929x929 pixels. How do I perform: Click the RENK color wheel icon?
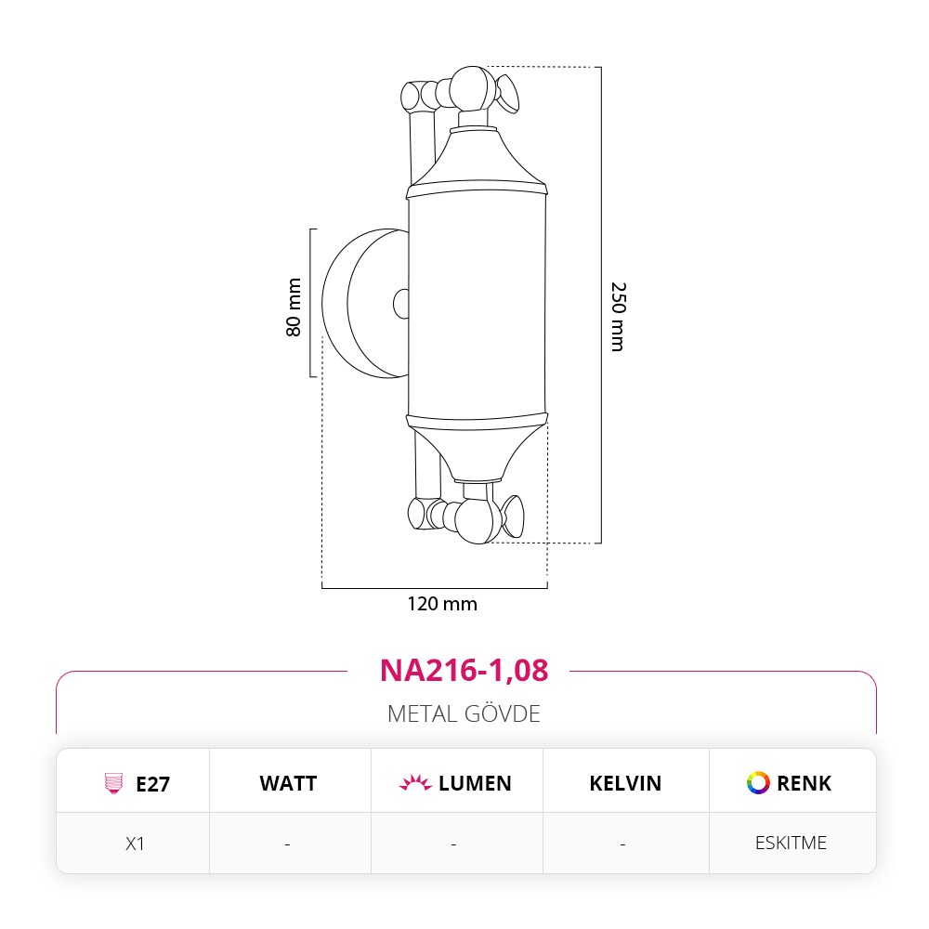[758, 782]
